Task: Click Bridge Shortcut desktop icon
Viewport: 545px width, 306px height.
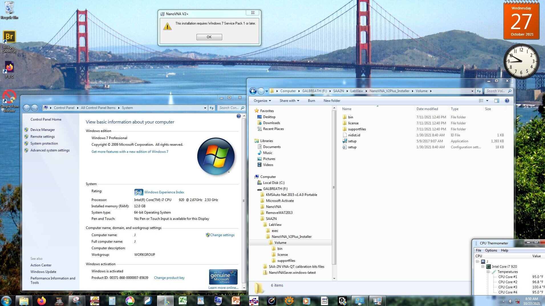Action: point(9,42)
